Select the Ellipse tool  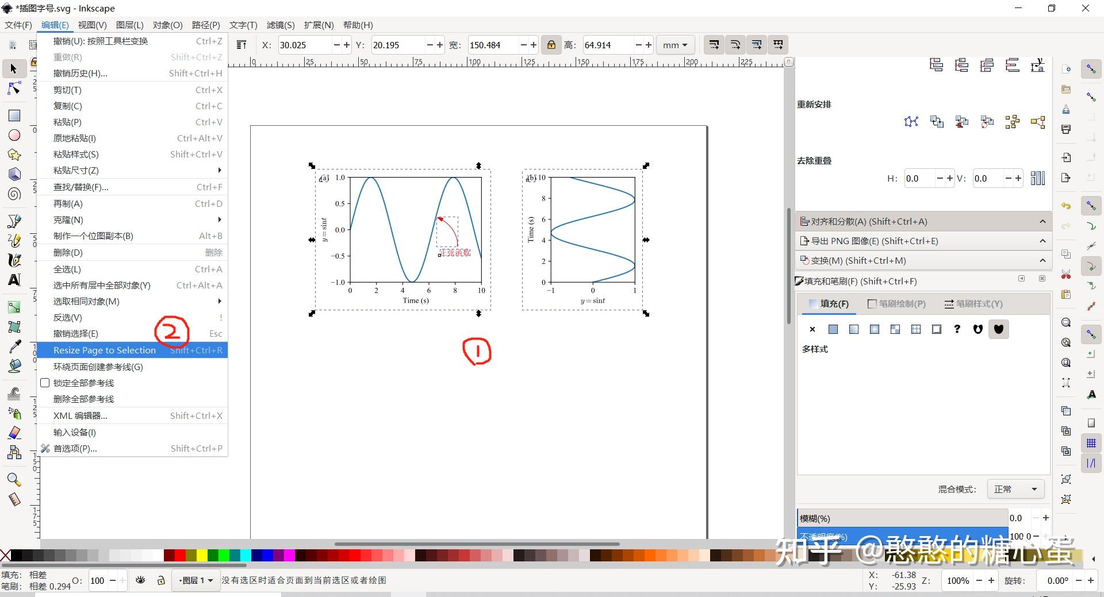13,135
